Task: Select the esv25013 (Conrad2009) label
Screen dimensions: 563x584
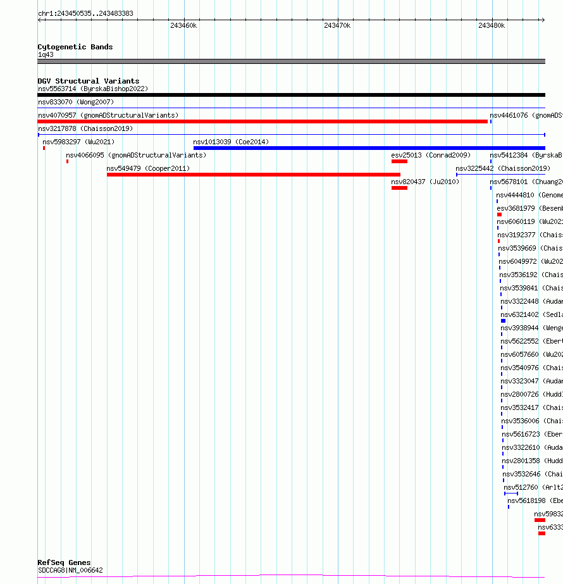Action: 431,155
